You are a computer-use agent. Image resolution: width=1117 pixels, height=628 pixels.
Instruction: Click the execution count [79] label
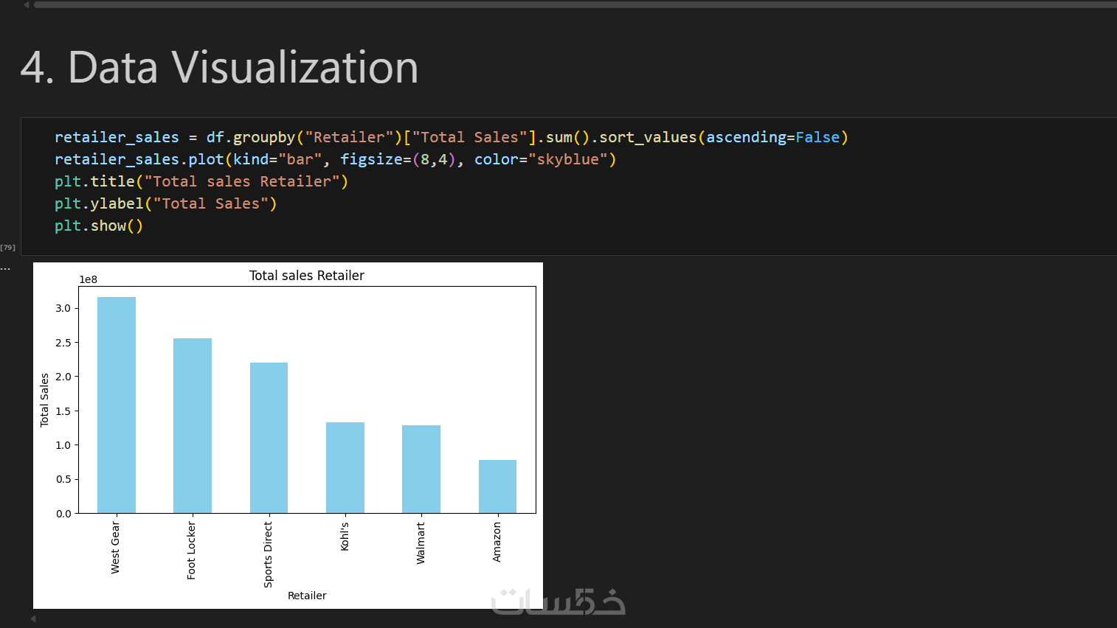click(7, 248)
